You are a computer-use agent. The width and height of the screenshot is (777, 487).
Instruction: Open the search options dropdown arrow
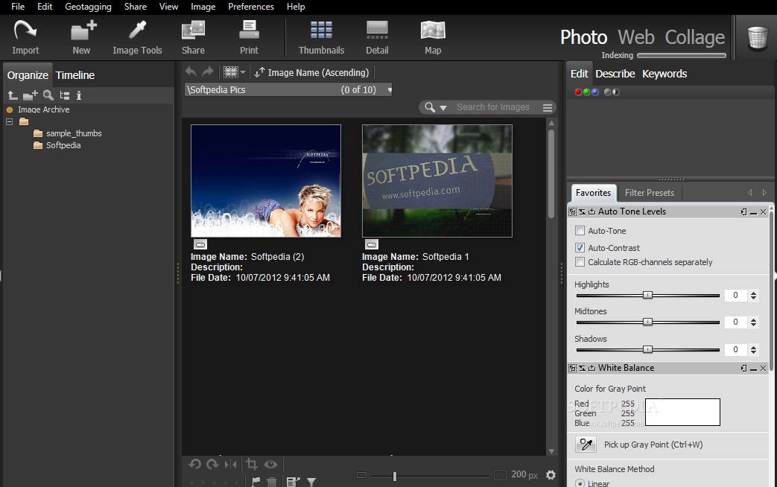point(443,107)
